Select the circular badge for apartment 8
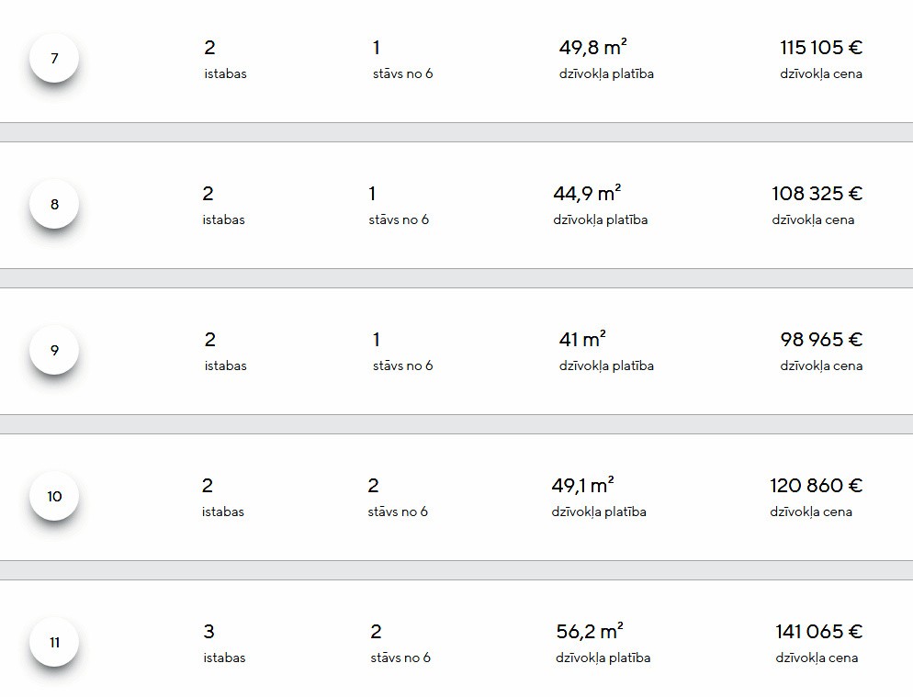The height and width of the screenshot is (697, 913). click(54, 205)
